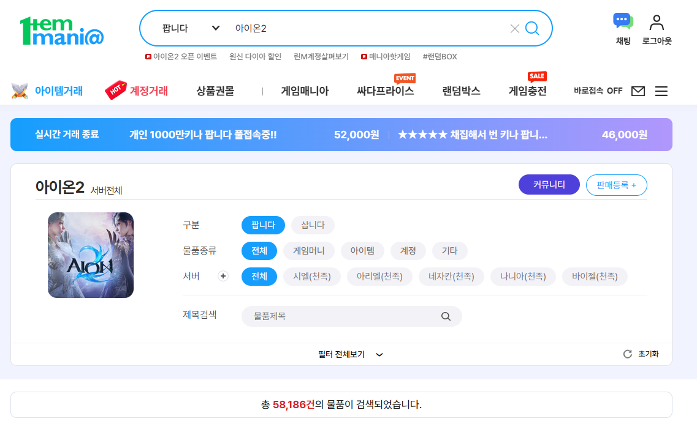Screen dimensions: 697x421
Task: Open the hamburger menu icon
Action: 661,91
